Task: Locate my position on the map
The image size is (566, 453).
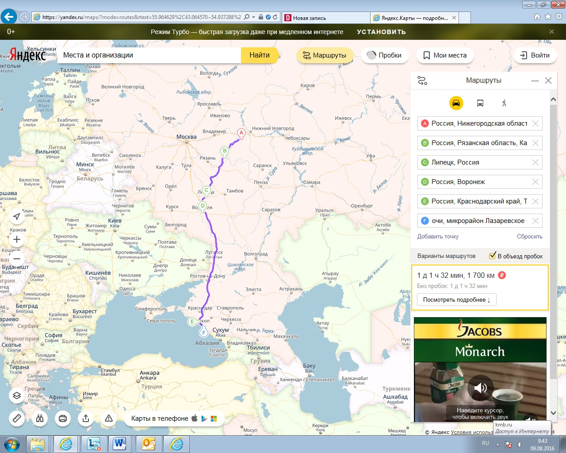Action: coord(17,216)
